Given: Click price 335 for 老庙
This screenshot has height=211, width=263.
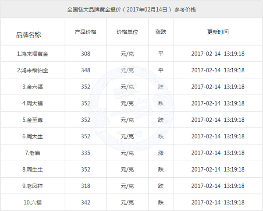Looking at the screenshot, I should tap(85, 153).
